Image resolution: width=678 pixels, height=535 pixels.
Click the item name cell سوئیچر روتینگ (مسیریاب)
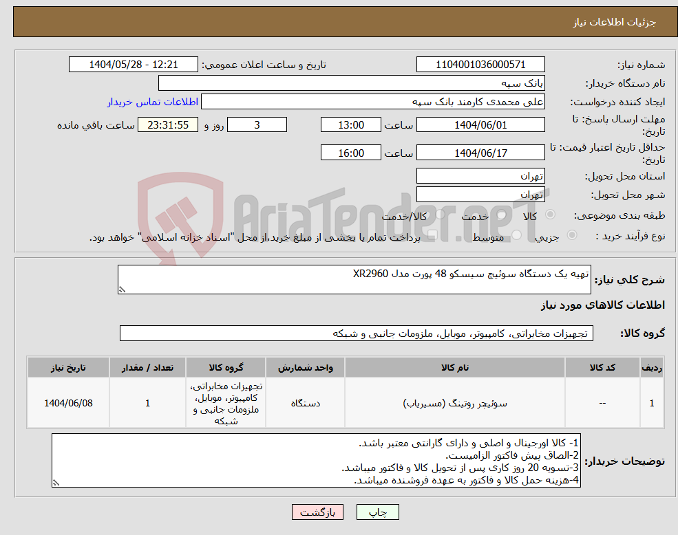tap(454, 403)
